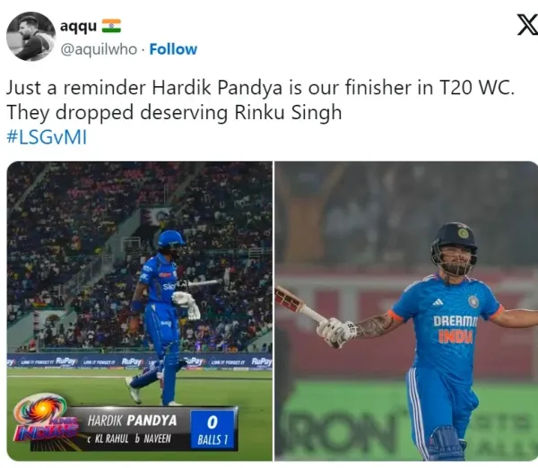Click the blue 0 score box

tap(213, 430)
